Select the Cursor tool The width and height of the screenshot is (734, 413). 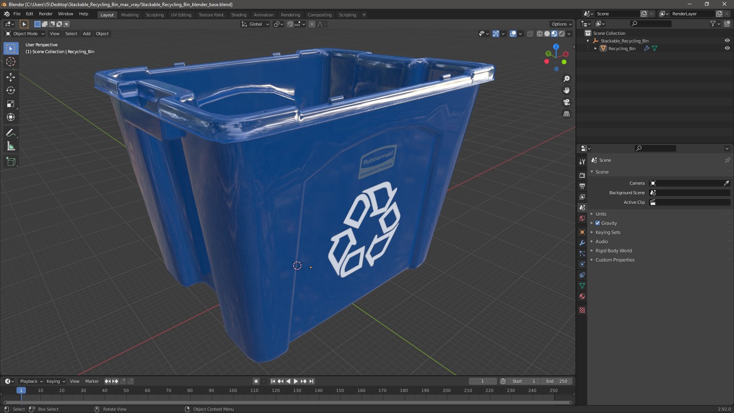(x=11, y=62)
